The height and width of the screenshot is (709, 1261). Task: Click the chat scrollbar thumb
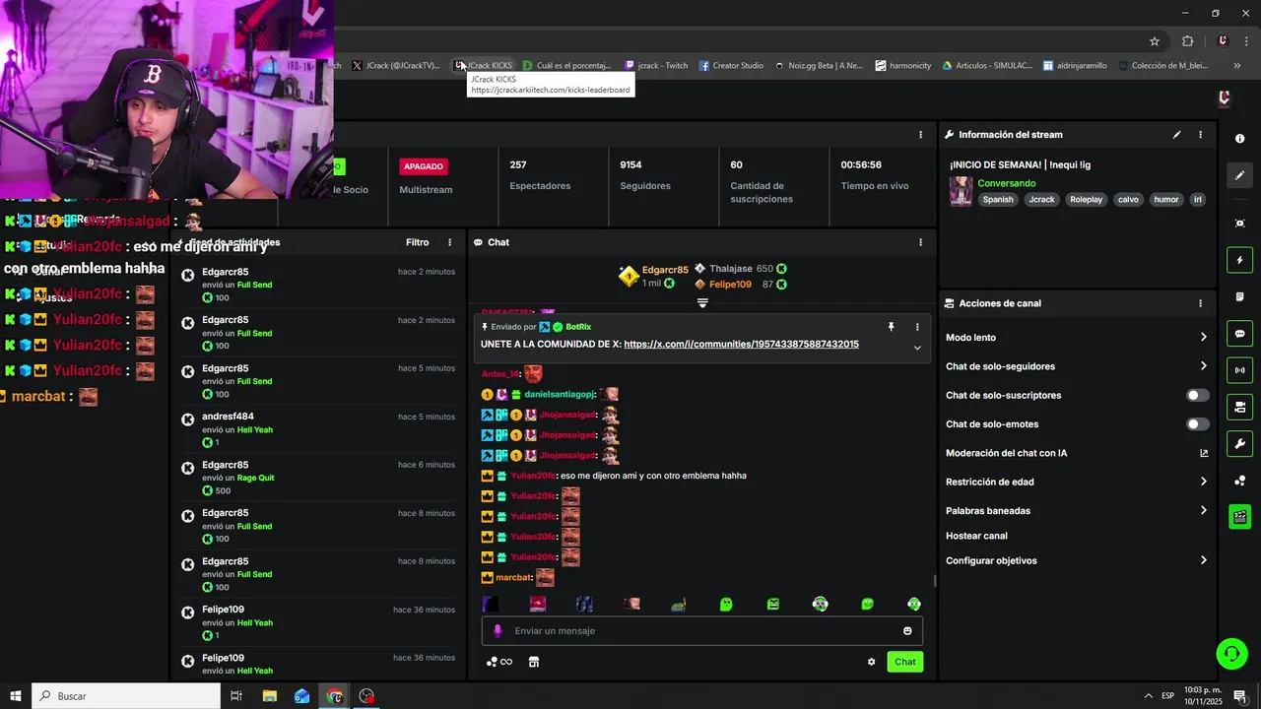[935, 581]
